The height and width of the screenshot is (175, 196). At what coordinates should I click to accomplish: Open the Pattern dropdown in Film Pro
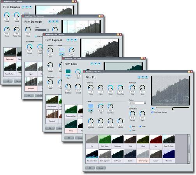click(x=145, y=103)
